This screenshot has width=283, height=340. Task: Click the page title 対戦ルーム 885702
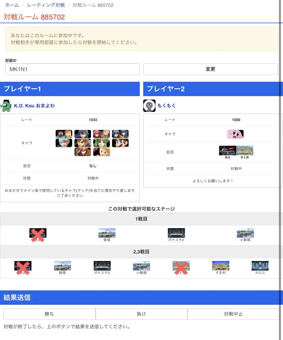[34, 17]
